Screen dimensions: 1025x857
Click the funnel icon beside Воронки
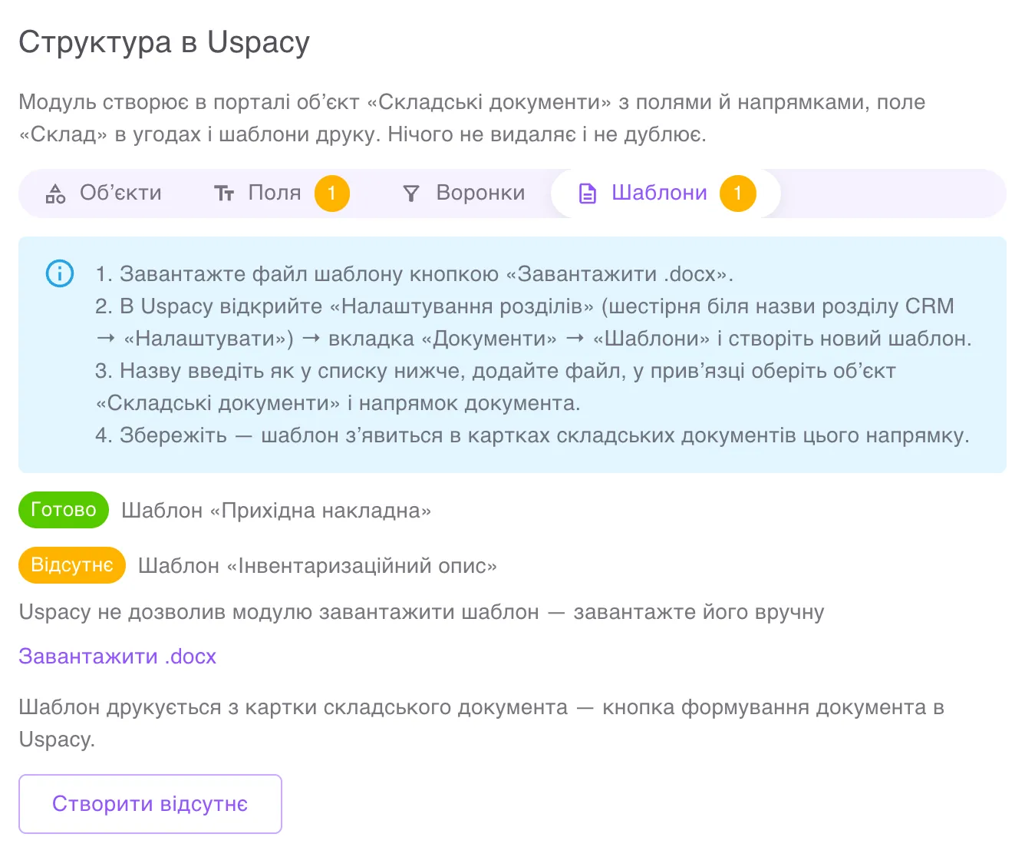411,194
